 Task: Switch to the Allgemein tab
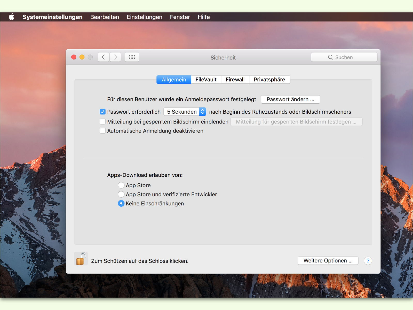174,80
